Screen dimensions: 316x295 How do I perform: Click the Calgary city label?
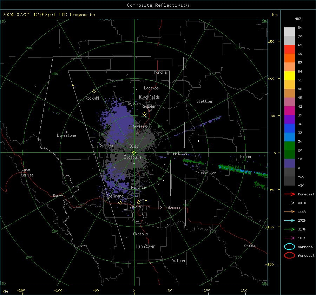137,206
